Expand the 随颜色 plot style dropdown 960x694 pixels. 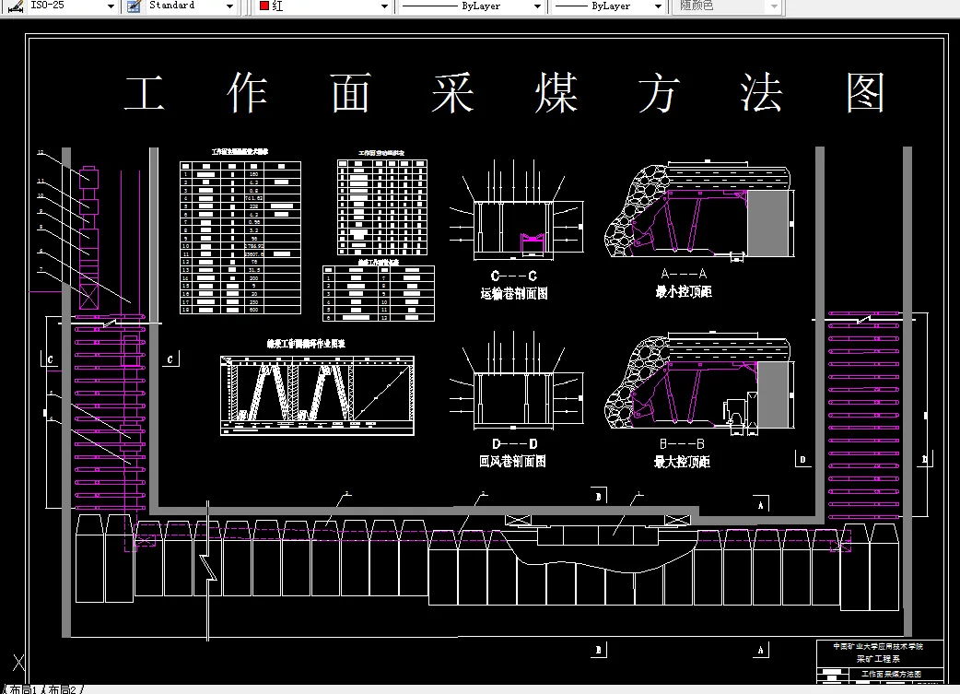[774, 6]
